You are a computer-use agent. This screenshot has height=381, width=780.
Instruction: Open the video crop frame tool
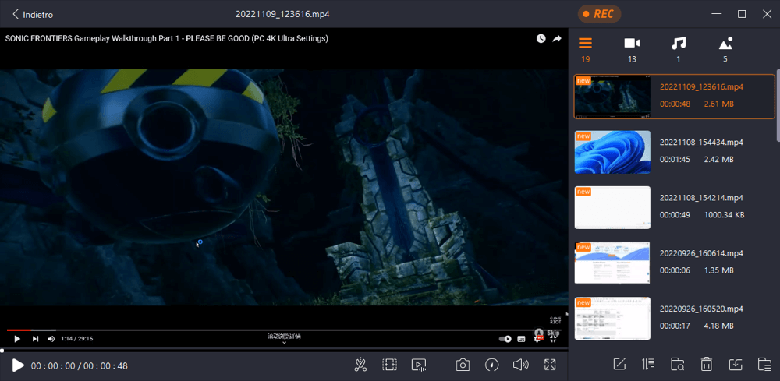[389, 365]
